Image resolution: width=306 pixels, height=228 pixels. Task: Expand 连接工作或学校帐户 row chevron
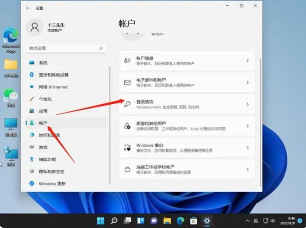pyautogui.click(x=248, y=169)
